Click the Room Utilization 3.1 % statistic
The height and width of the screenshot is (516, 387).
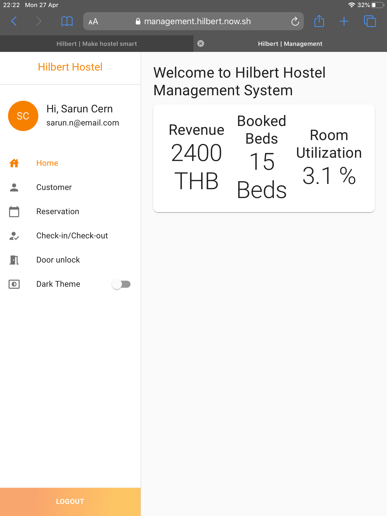tap(329, 157)
